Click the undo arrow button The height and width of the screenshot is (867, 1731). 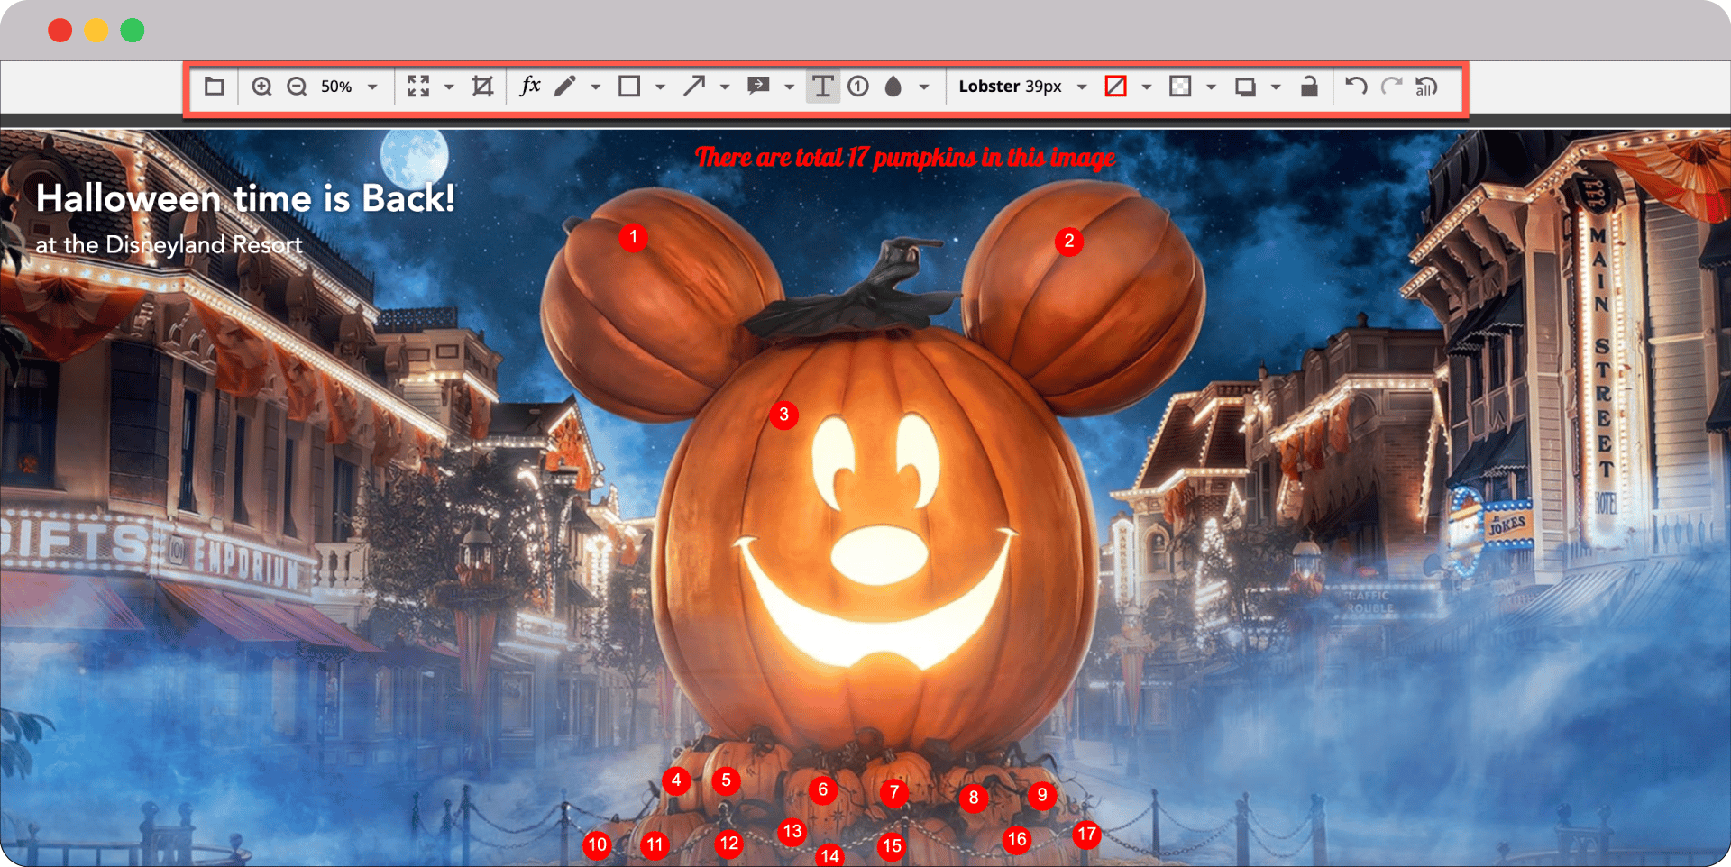click(1356, 87)
